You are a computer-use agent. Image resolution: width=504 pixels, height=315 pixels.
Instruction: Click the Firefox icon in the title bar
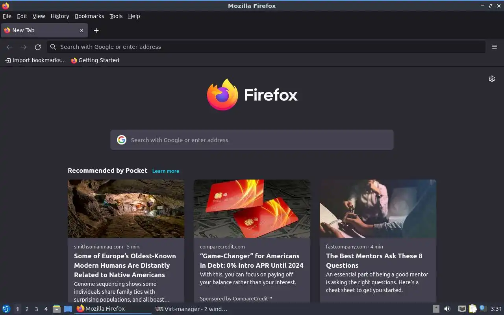tap(6, 6)
